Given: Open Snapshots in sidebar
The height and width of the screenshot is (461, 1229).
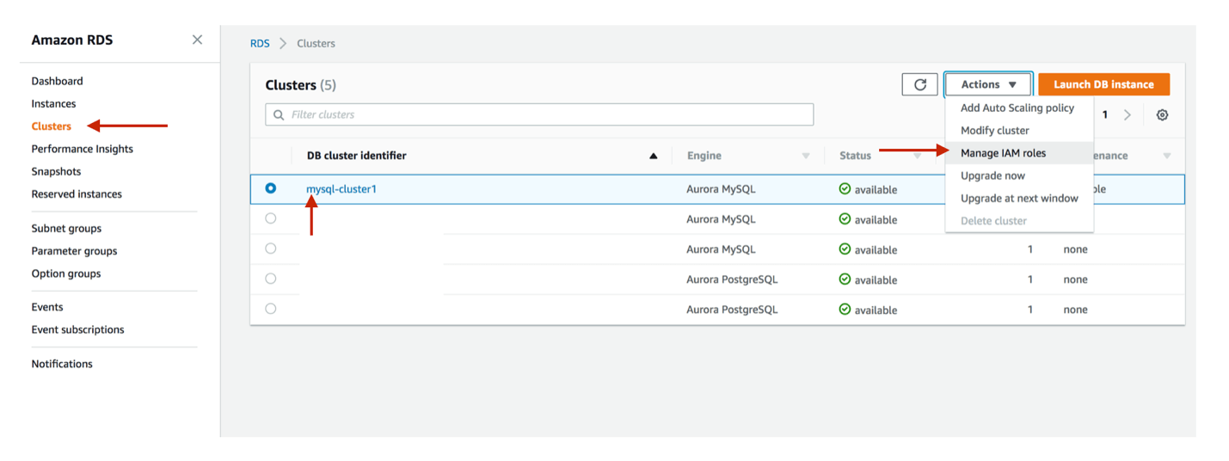Looking at the screenshot, I should point(56,171).
